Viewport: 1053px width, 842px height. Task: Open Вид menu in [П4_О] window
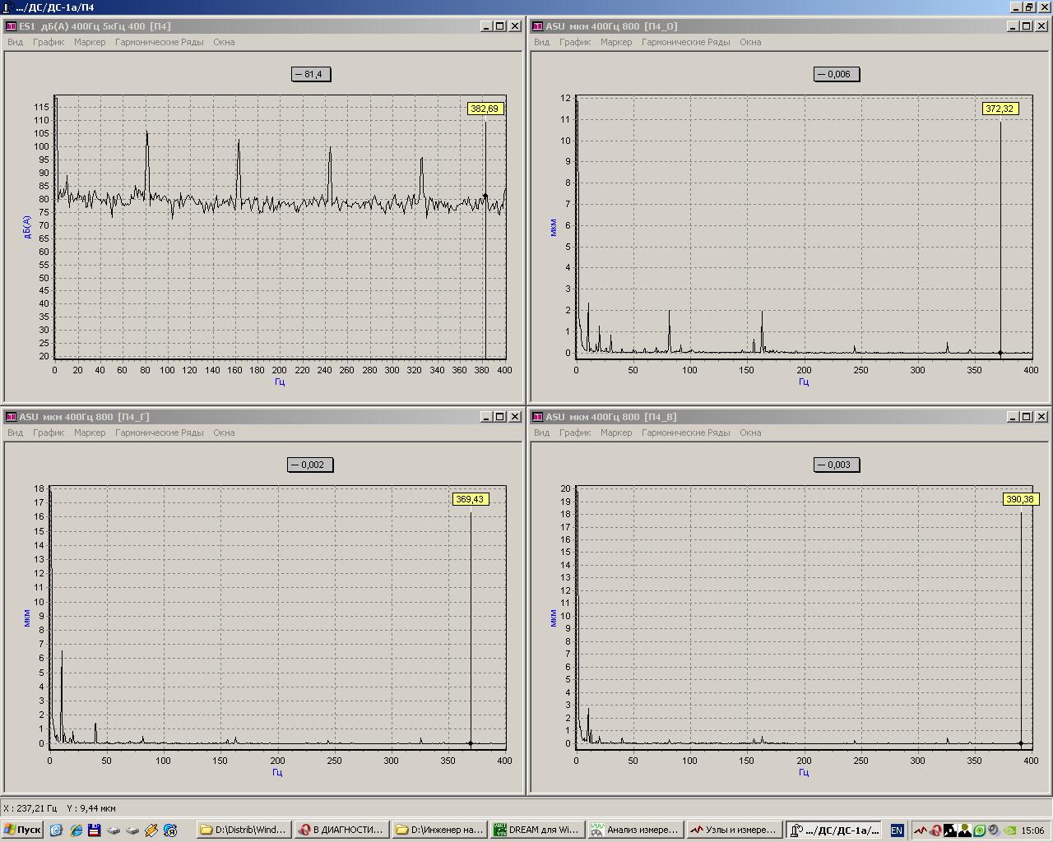coord(541,42)
